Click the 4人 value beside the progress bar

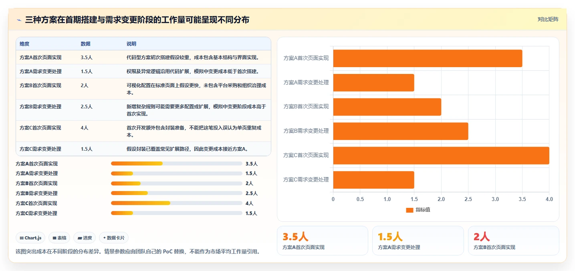(x=249, y=203)
